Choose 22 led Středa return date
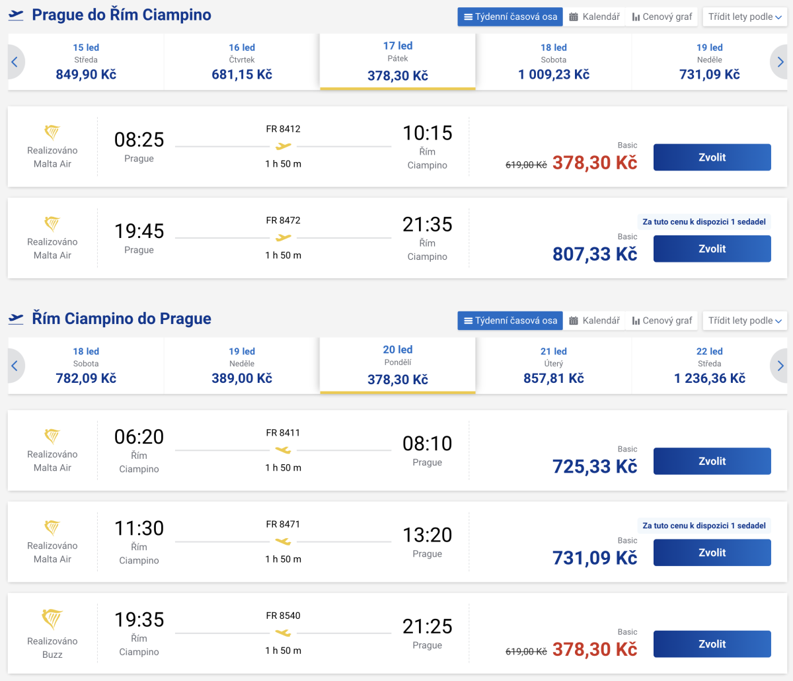793x681 pixels. coord(709,365)
